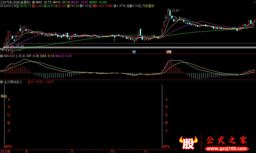Click the 流通5.18亿 float text
Viewport: 256px width, 153px height.
tap(134, 6)
